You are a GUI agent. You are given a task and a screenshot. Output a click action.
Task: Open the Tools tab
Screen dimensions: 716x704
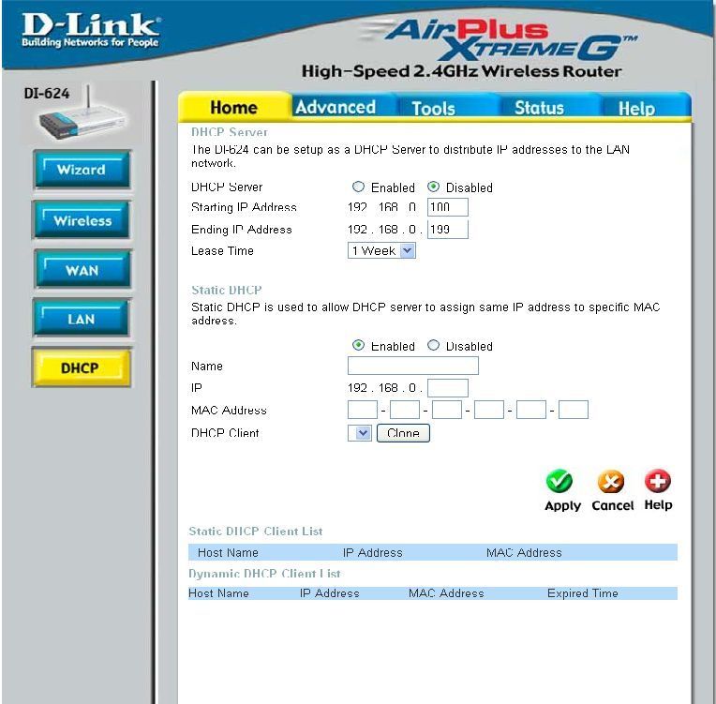pos(433,109)
